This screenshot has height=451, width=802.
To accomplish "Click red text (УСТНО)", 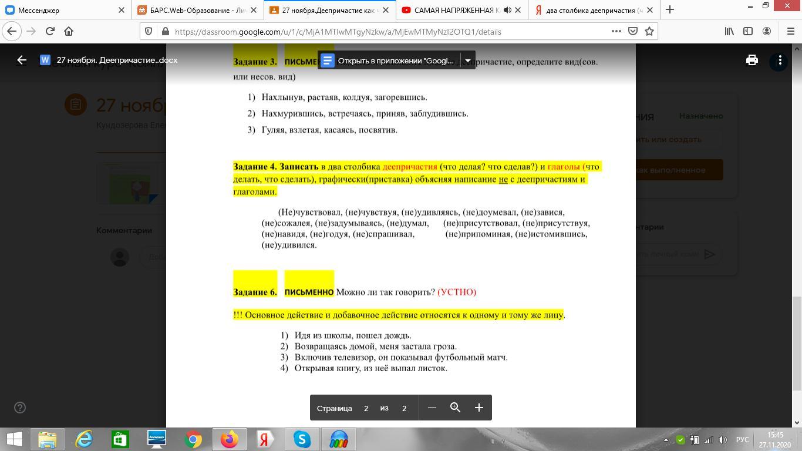I will point(457,292).
